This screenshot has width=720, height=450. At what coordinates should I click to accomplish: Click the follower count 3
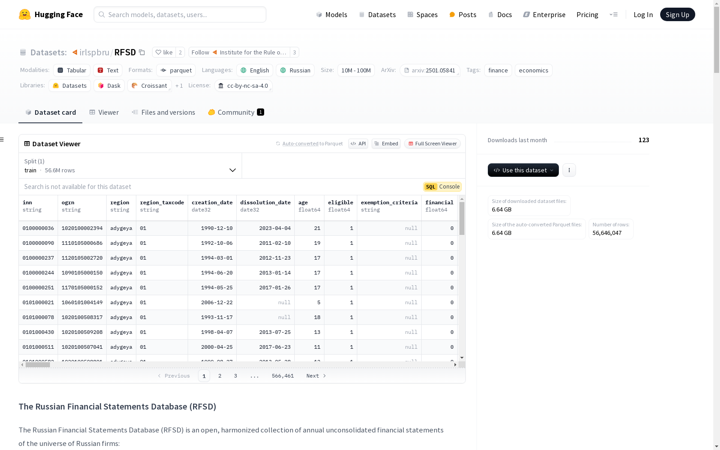pyautogui.click(x=294, y=52)
